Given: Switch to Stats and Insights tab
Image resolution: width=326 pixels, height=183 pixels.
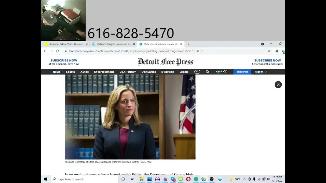Looking at the screenshot, I should (113, 44).
